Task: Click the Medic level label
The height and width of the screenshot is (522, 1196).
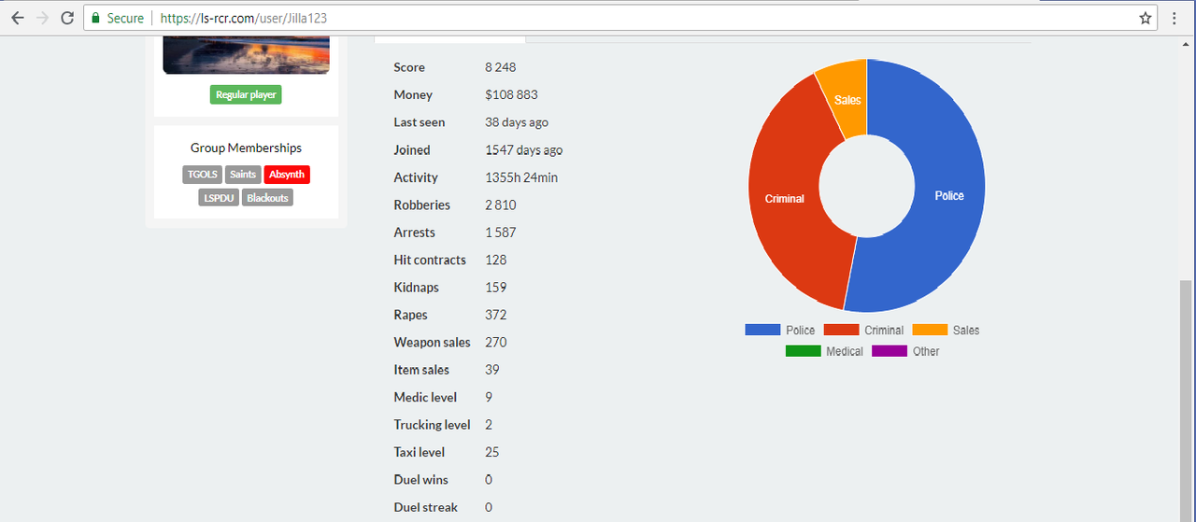Action: pyautogui.click(x=425, y=398)
